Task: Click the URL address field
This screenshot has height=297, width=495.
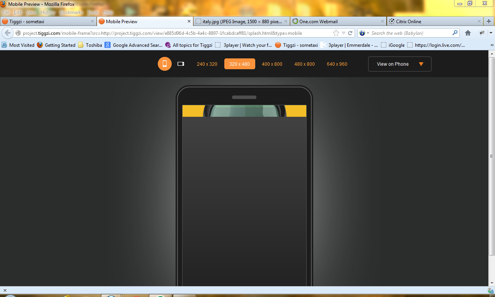Action: (174, 33)
